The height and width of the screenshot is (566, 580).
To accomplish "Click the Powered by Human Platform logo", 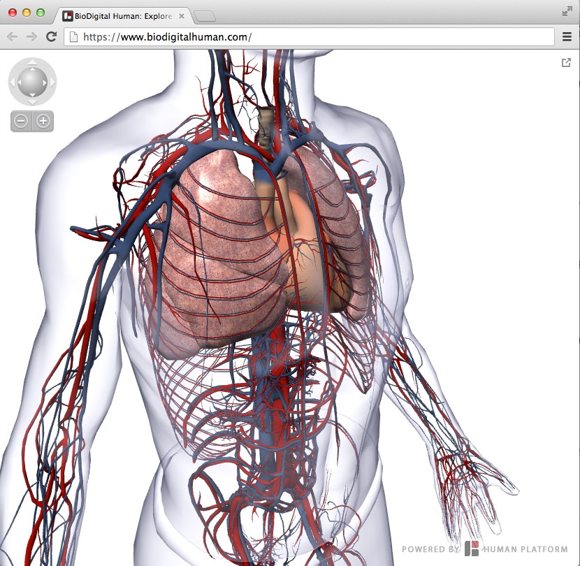I will click(x=485, y=549).
